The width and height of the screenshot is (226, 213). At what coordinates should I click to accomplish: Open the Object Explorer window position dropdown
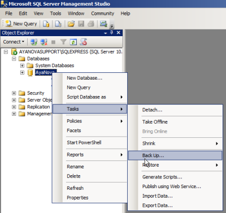[x=106, y=33]
